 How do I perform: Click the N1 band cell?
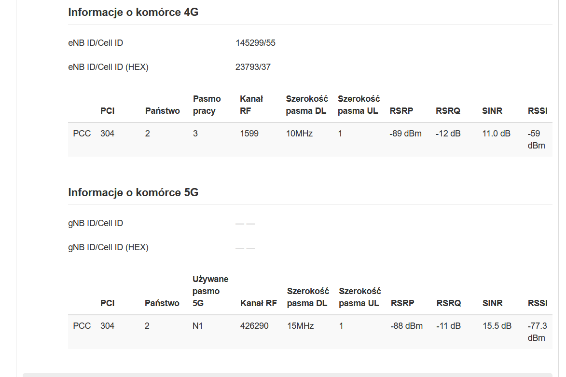[x=197, y=326]
